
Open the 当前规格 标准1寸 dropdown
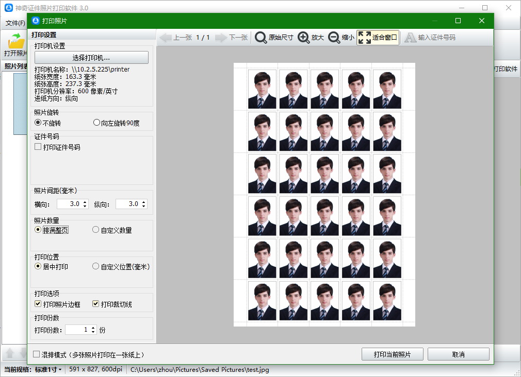[x=48, y=369]
